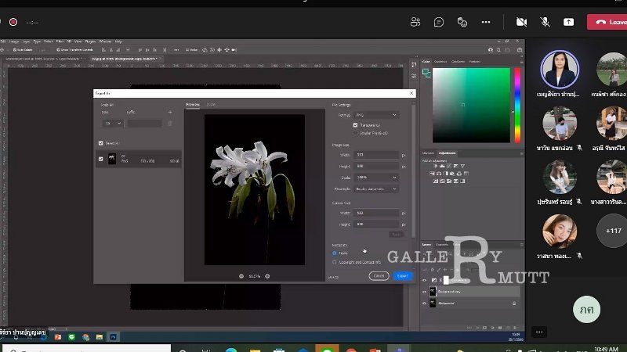Zoom in the Export As preview
This screenshot has width=627, height=352.
[267, 276]
